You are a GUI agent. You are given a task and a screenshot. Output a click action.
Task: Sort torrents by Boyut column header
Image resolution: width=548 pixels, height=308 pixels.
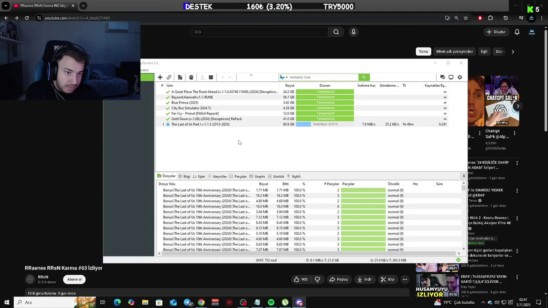pyautogui.click(x=290, y=86)
